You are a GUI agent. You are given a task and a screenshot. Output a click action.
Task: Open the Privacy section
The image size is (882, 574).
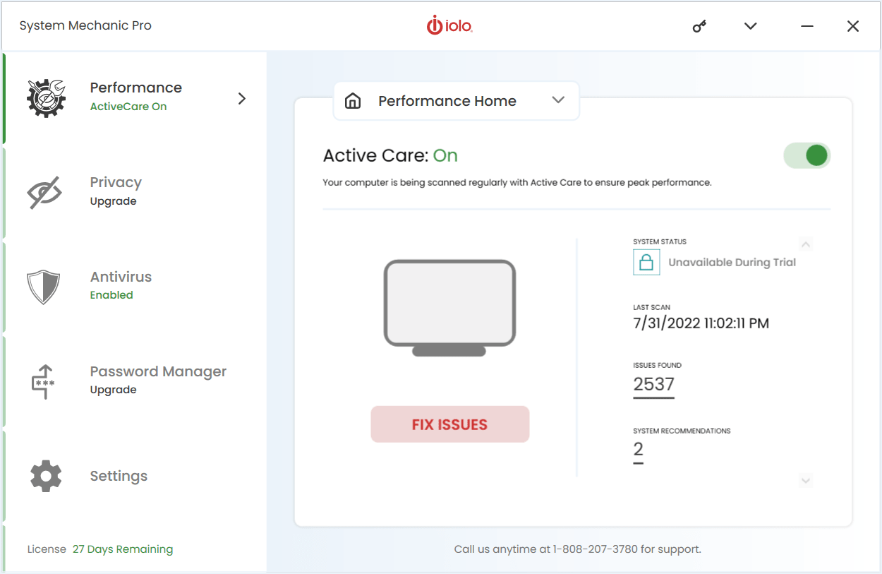[x=135, y=192]
